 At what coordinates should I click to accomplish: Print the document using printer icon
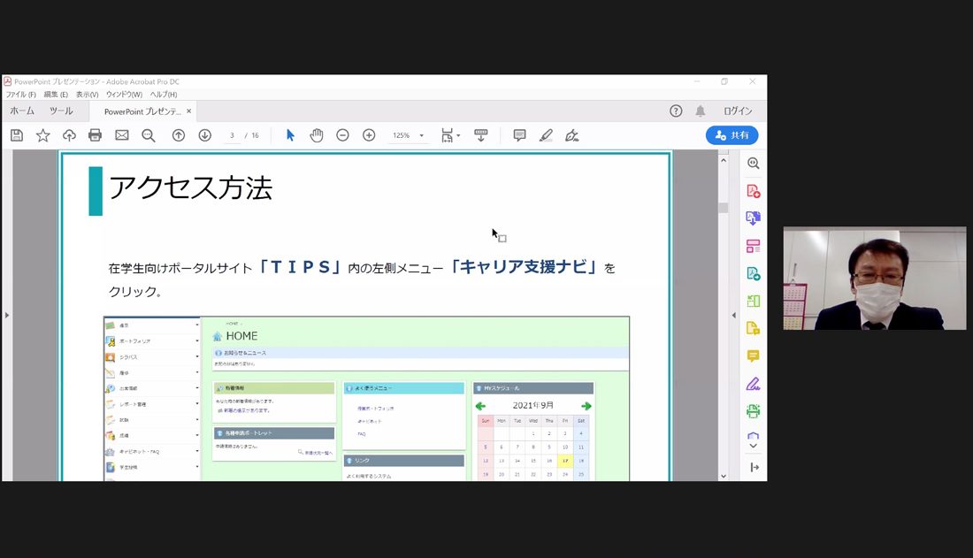95,135
